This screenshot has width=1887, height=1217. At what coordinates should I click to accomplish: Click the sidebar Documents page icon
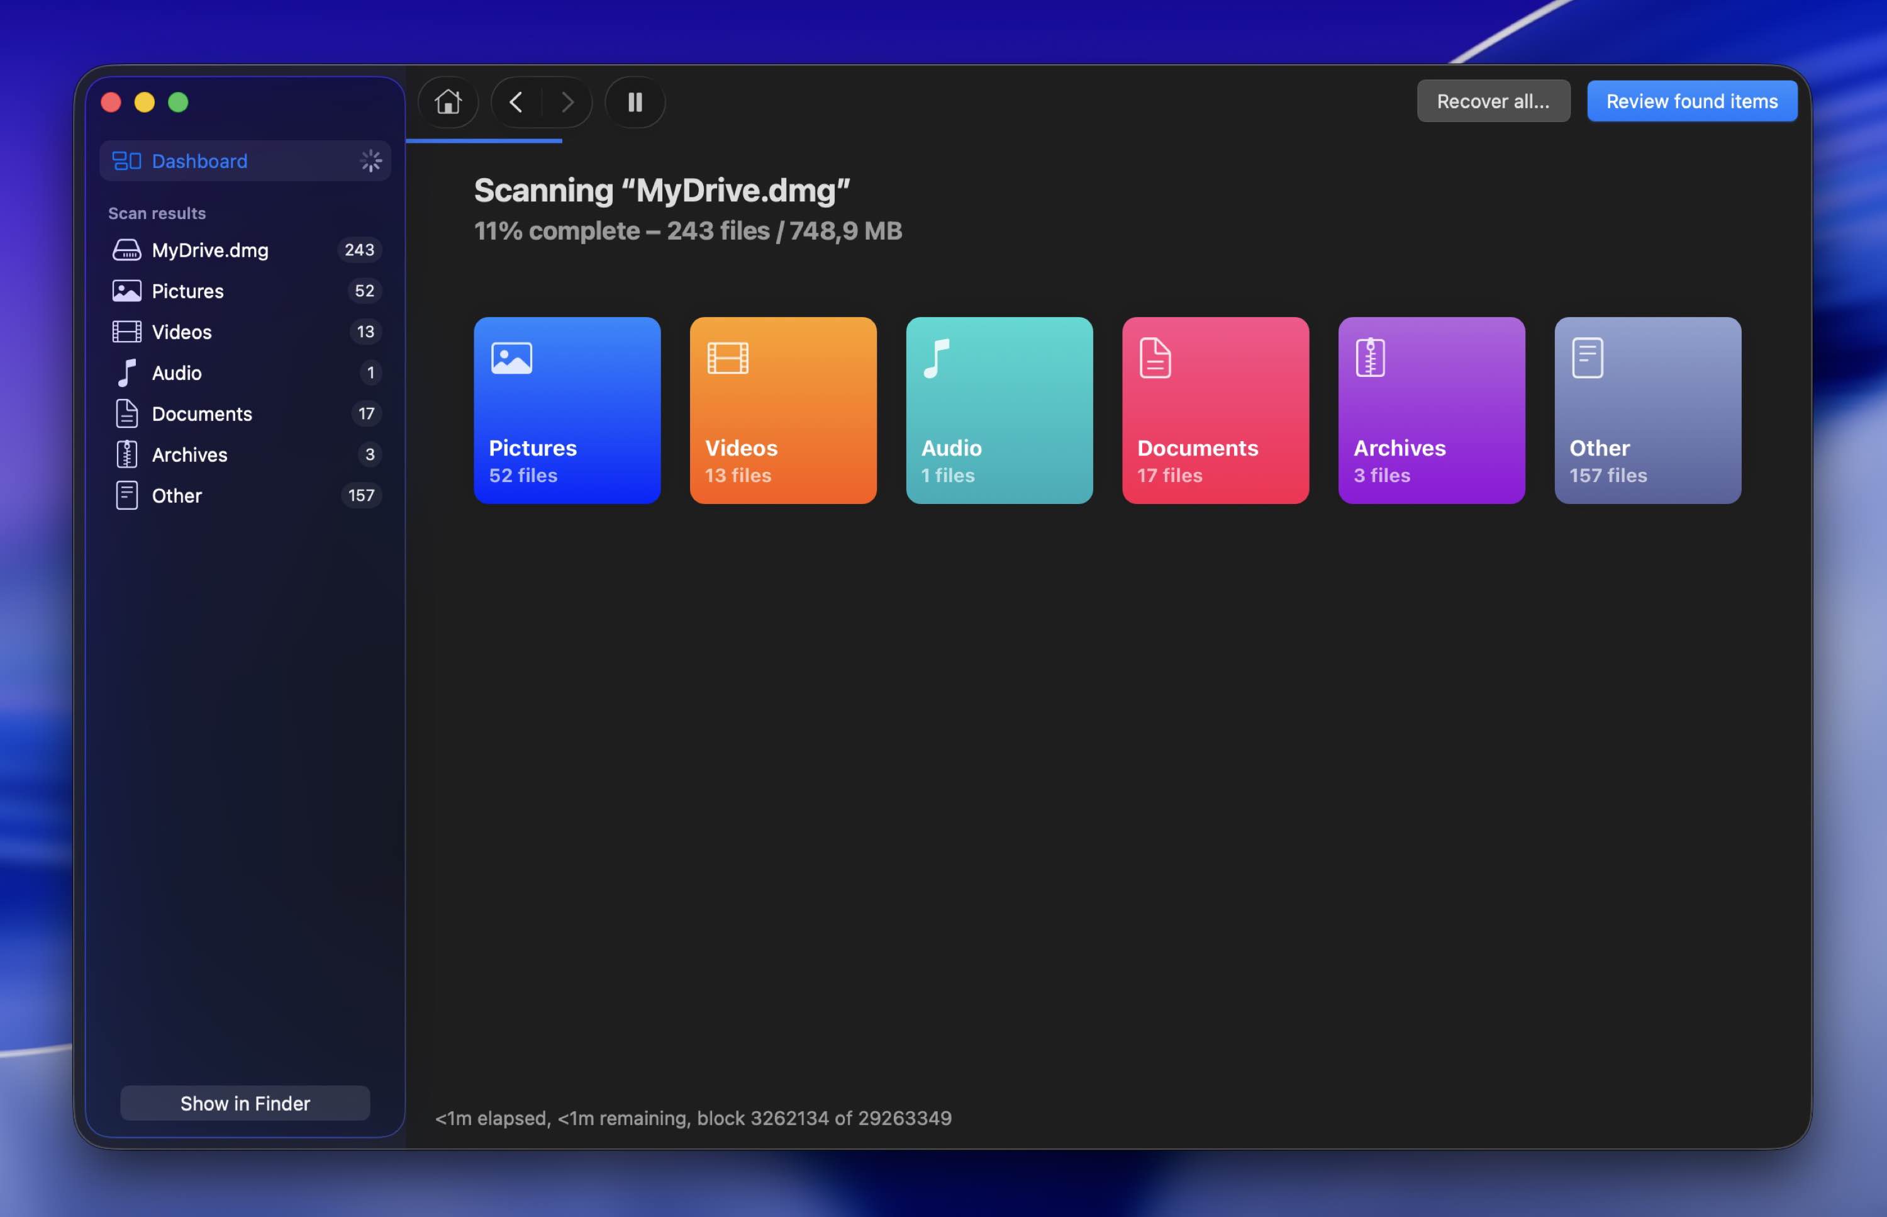pyautogui.click(x=126, y=414)
